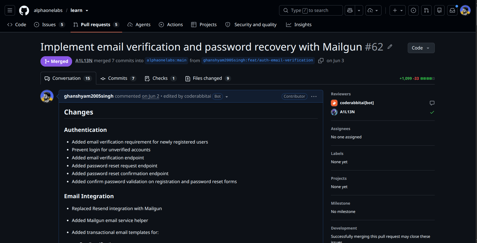Click 'Prevent login for unverified accounts'

(111, 150)
